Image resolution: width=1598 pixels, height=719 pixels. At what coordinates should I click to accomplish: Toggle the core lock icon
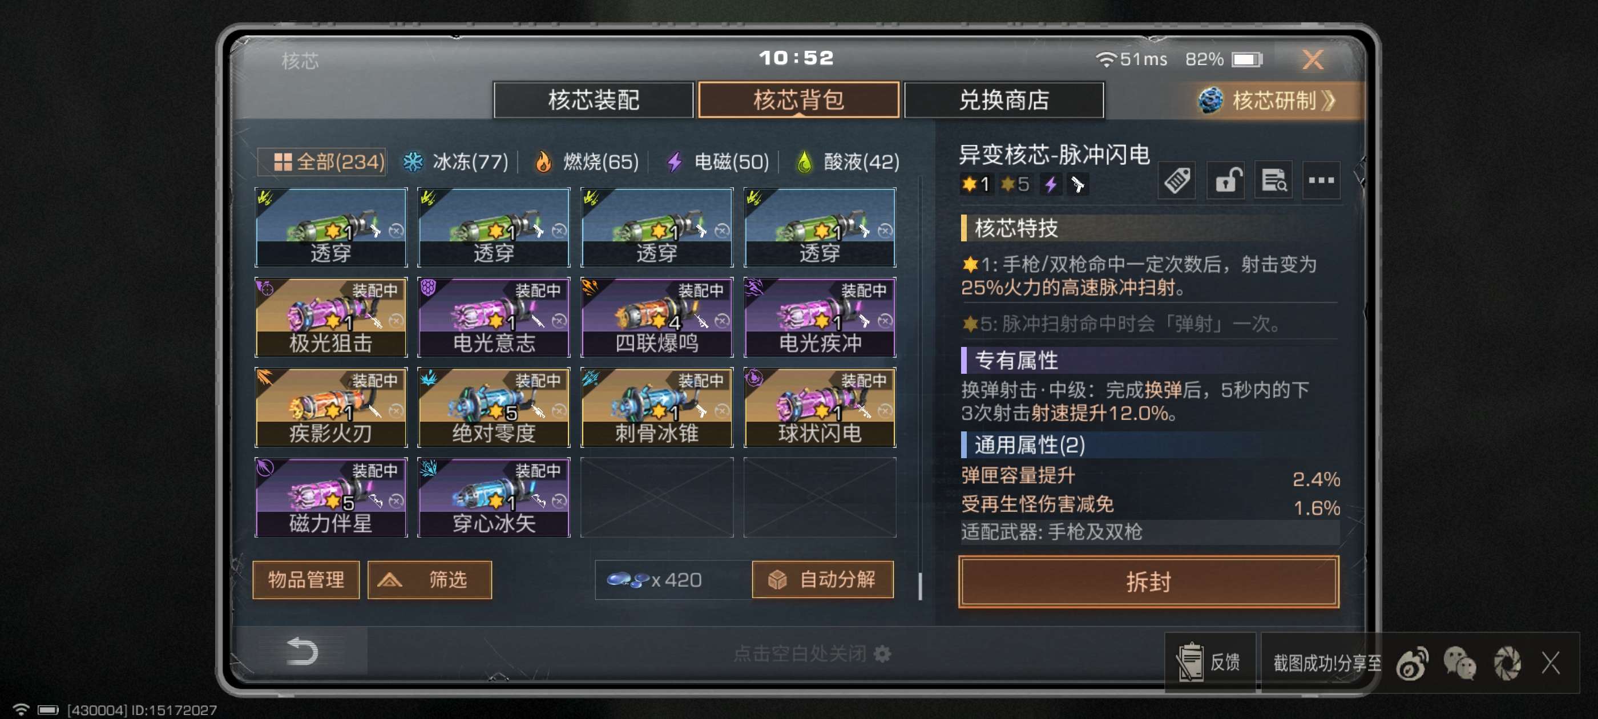point(1226,181)
